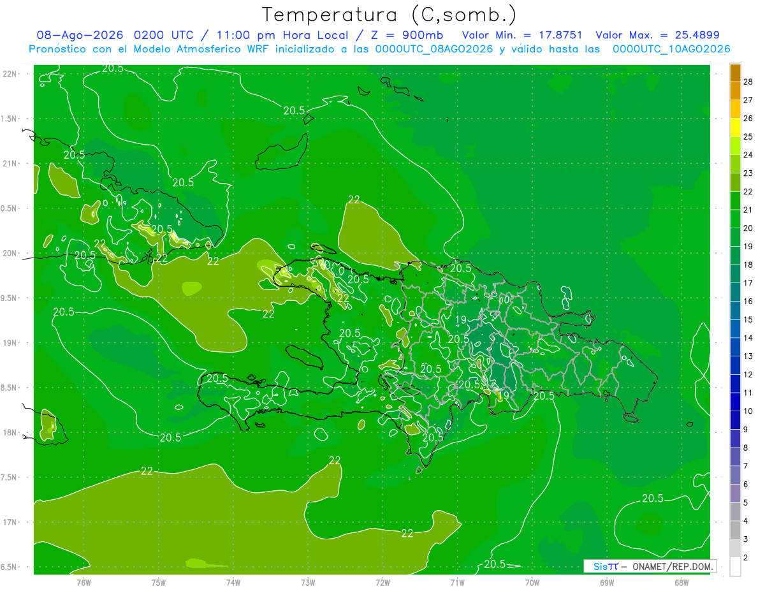Click the '7.5N' latitude tick label
The image size is (765, 591).
point(8,478)
